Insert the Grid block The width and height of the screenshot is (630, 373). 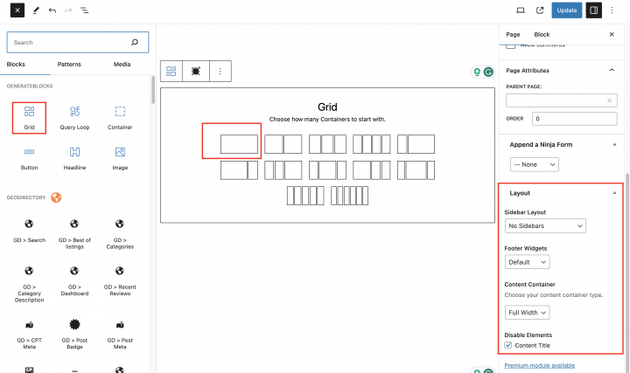[29, 116]
